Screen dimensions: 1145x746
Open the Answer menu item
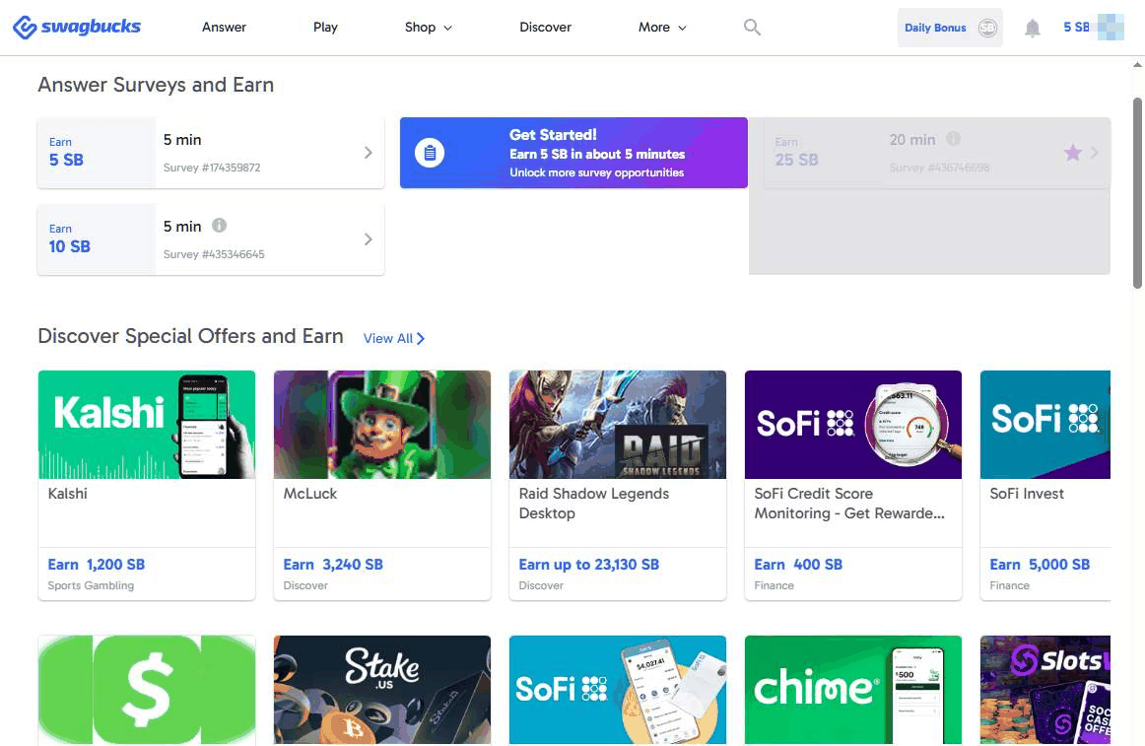coord(224,27)
